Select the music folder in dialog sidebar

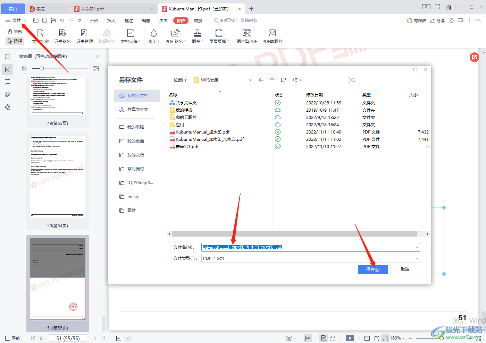pos(137,197)
